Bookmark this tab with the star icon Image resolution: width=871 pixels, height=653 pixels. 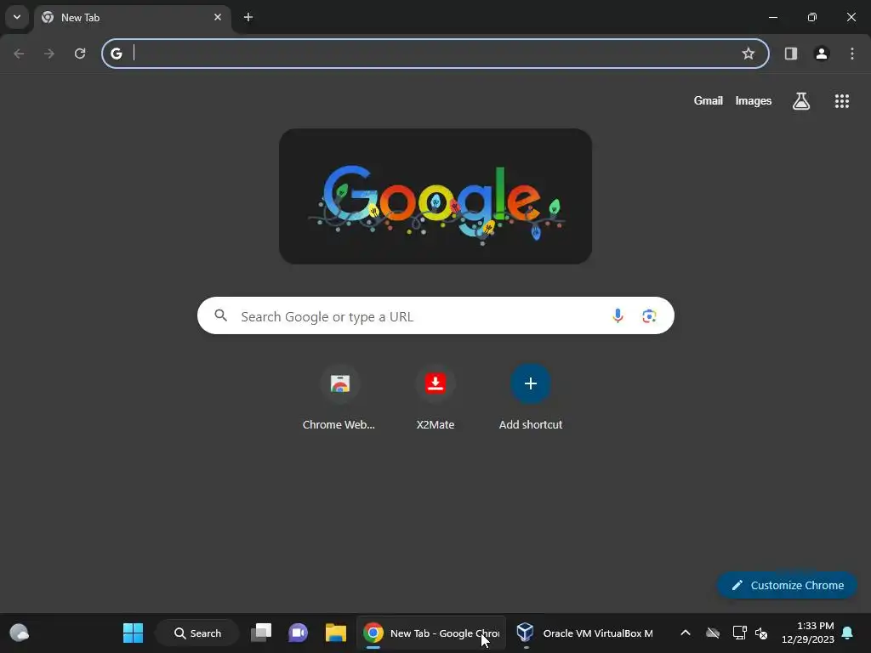pyautogui.click(x=749, y=54)
